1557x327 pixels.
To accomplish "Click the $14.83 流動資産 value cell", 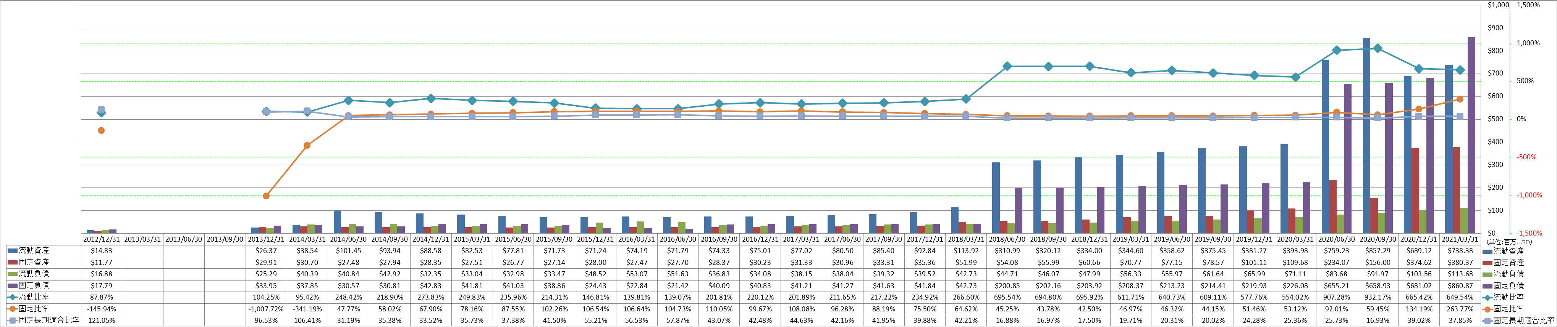I will tap(102, 250).
